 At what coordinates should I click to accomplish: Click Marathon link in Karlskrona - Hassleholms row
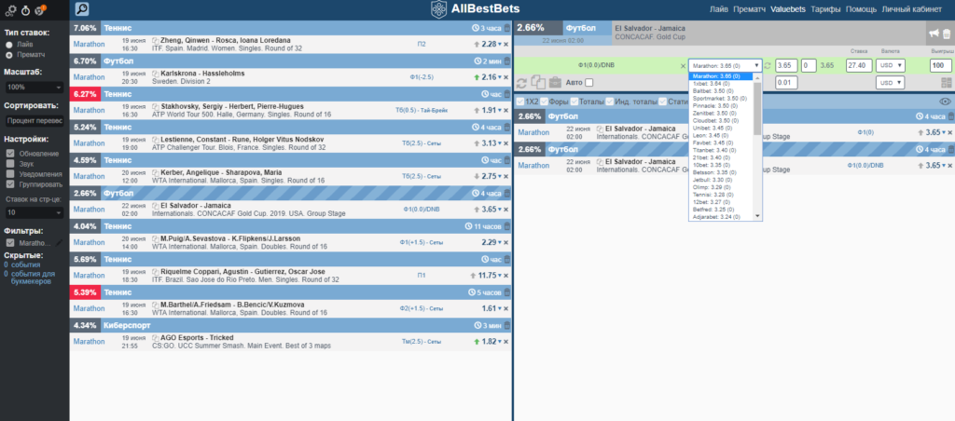(89, 77)
